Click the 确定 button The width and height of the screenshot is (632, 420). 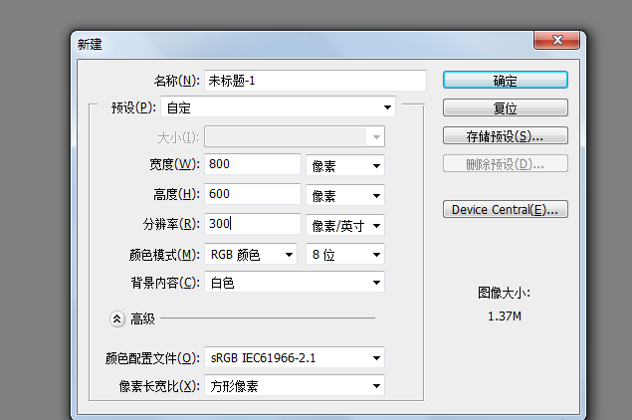click(506, 80)
